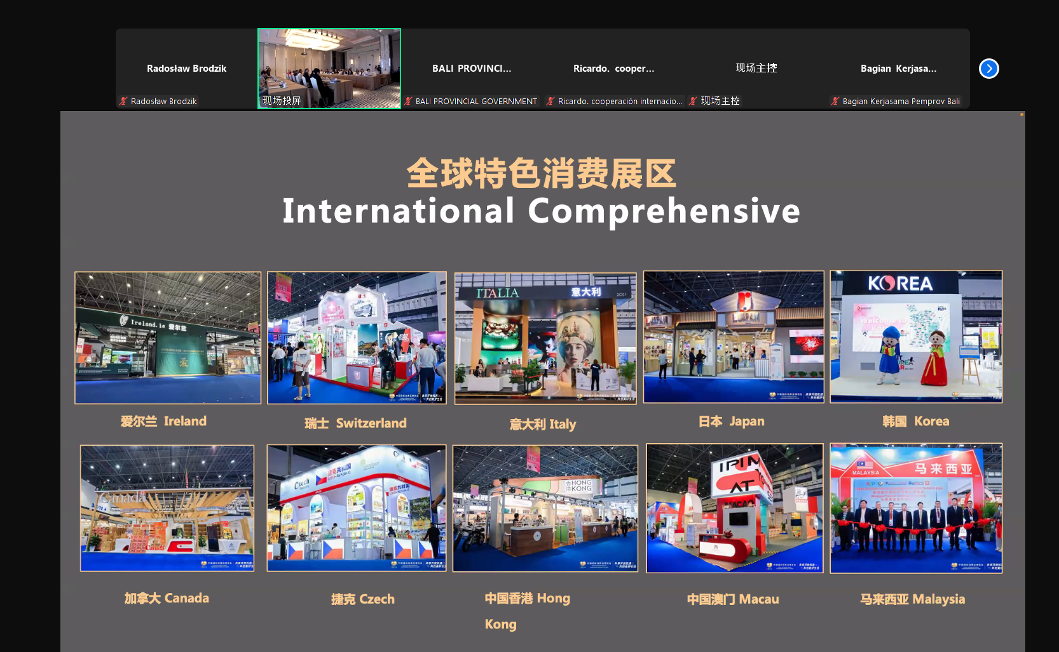Click the '全球特色消费展区' slide title
Screen dimensions: 1059x652
(x=541, y=174)
